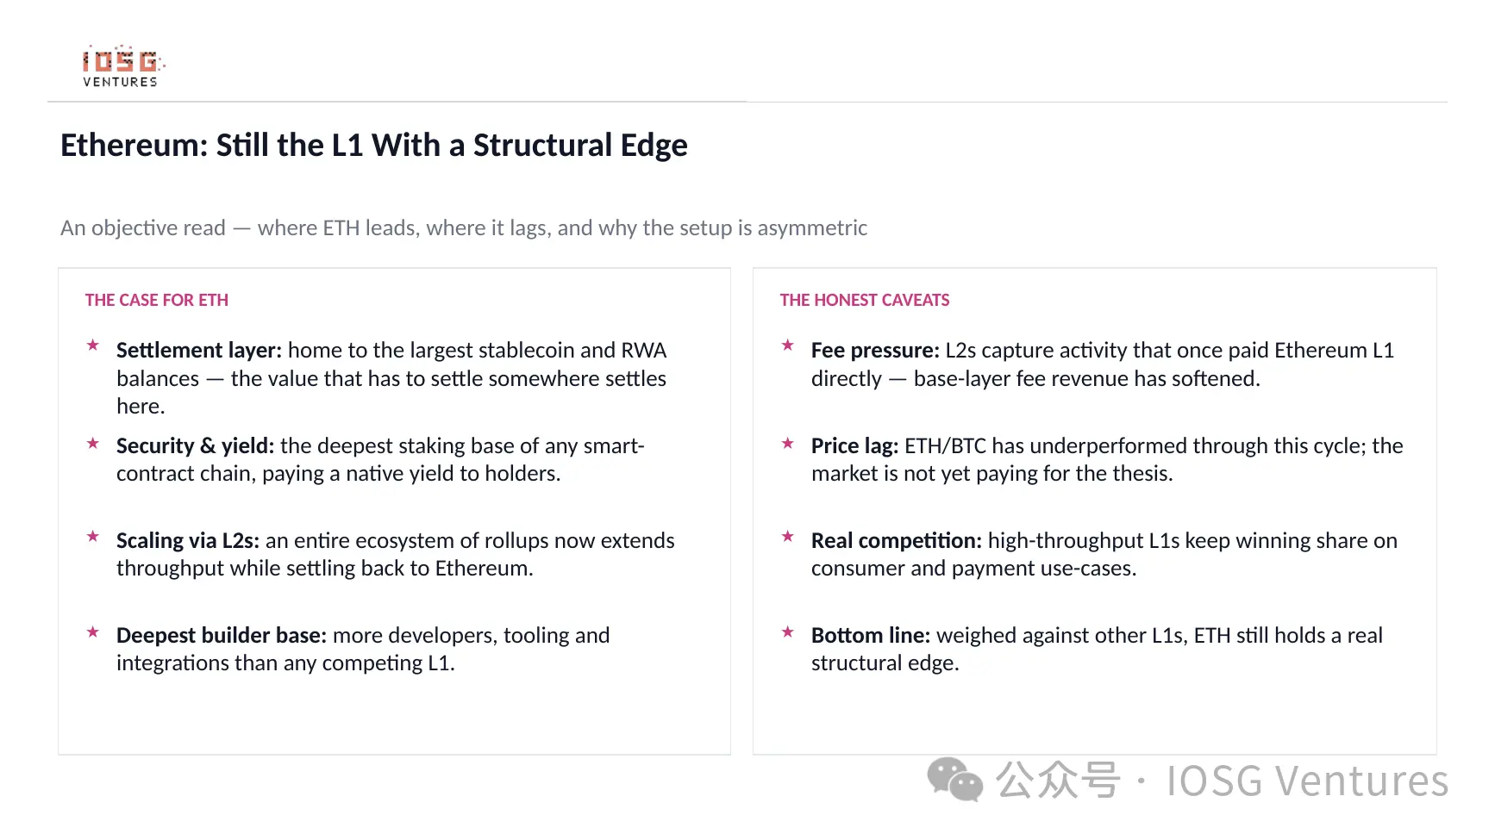The height and width of the screenshot is (840, 1495).
Task: Select the slide title 'Ethereum: Still the L1'
Action: click(x=212, y=145)
